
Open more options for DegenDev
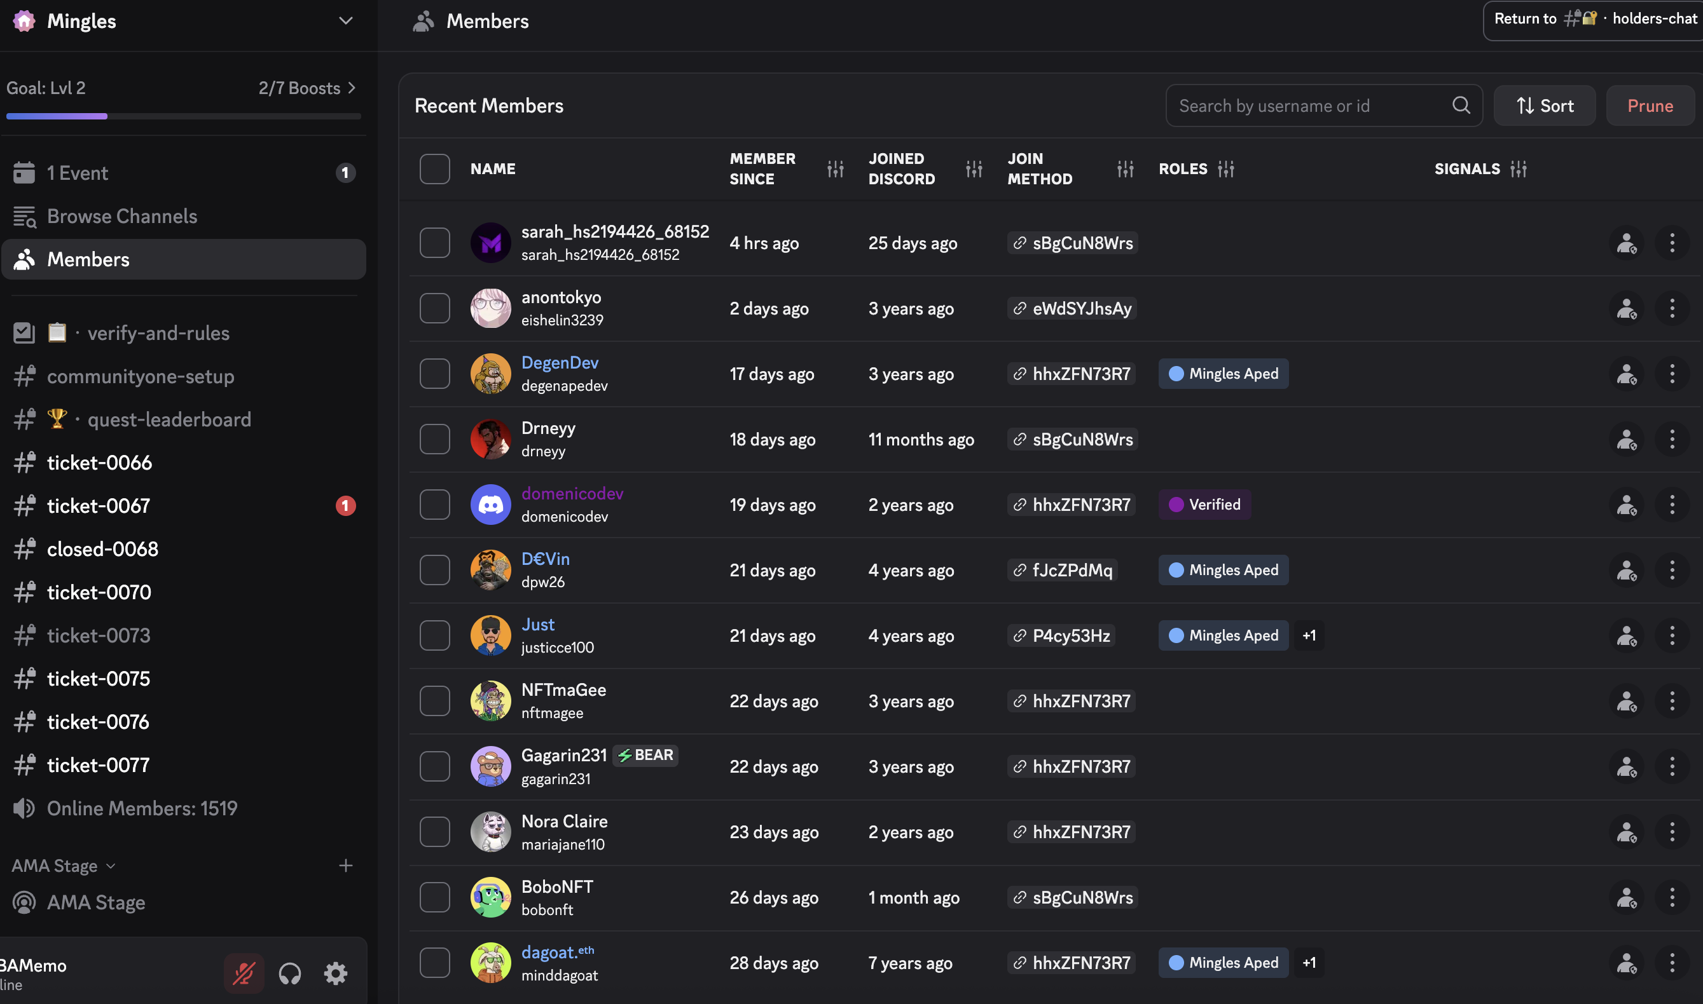point(1672,374)
